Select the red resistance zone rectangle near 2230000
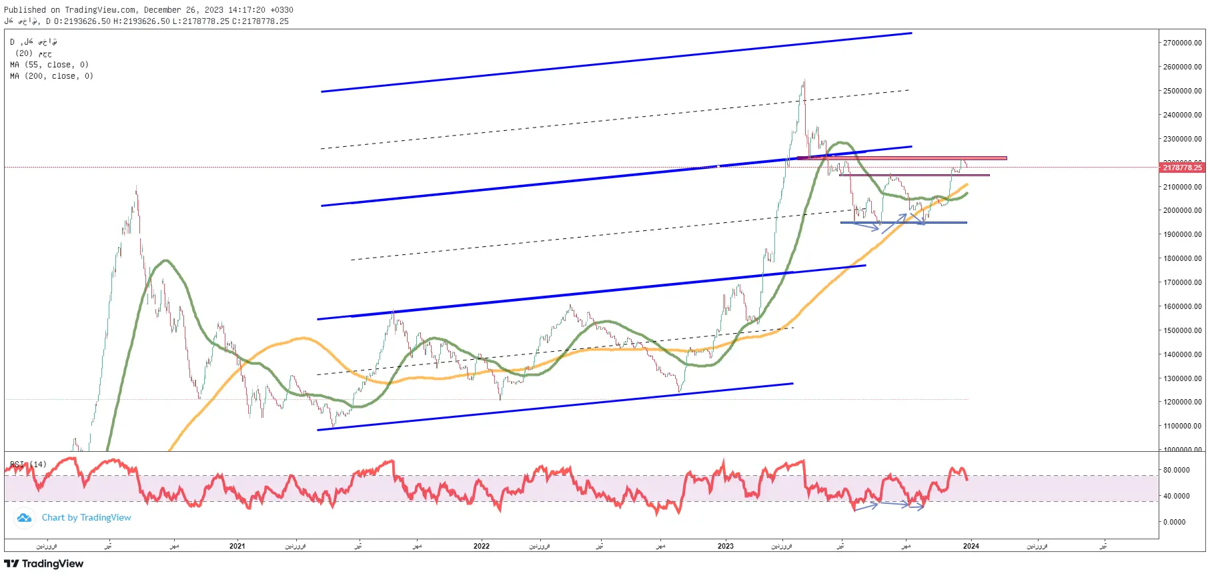This screenshot has width=1210, height=576. [x=902, y=158]
